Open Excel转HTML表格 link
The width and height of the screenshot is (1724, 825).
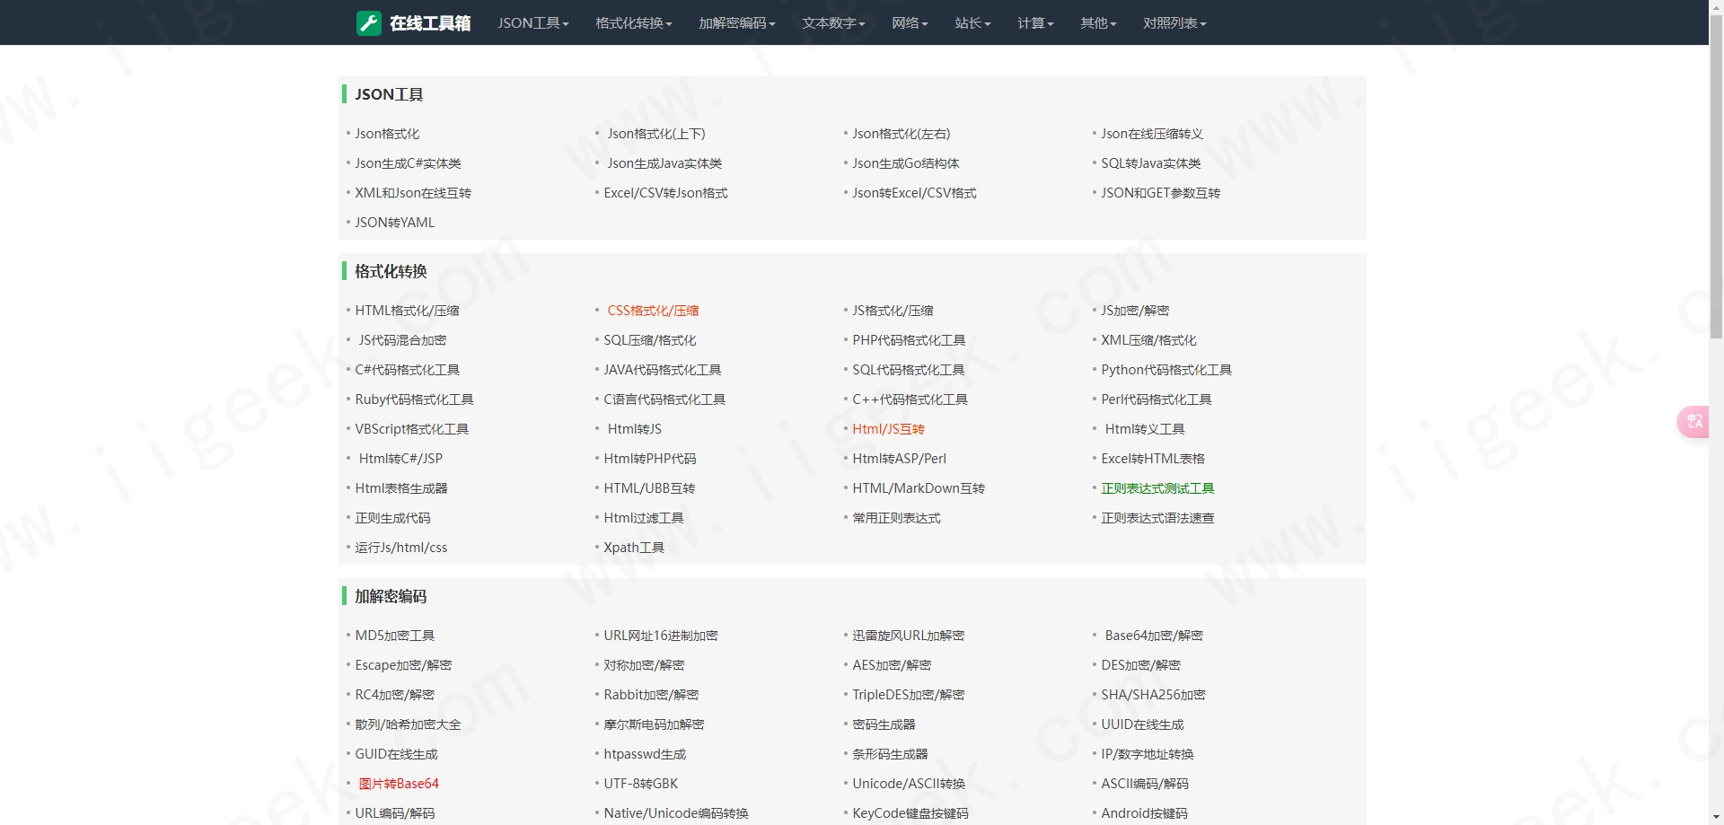1153,459
